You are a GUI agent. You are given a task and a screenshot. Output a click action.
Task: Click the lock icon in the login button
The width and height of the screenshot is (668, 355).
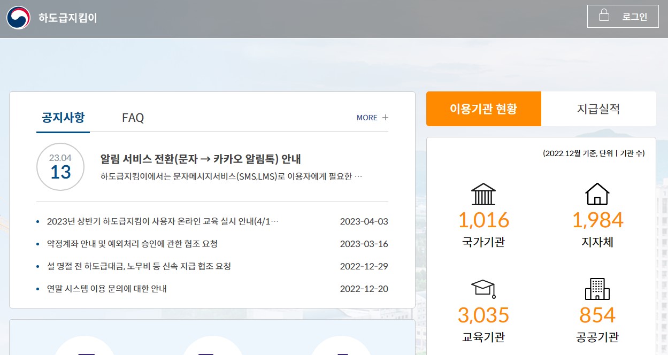coord(604,15)
